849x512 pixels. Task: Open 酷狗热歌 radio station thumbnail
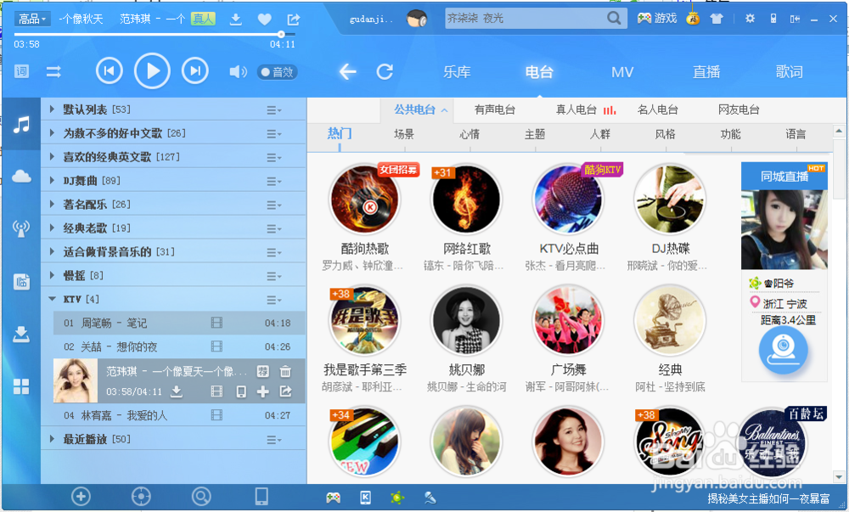(365, 200)
